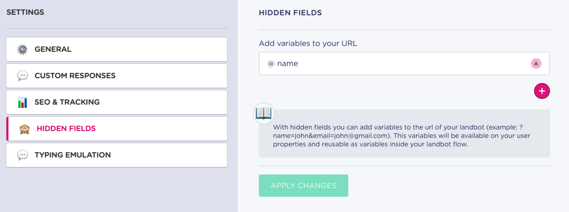Focus the name variable input field

point(404,63)
